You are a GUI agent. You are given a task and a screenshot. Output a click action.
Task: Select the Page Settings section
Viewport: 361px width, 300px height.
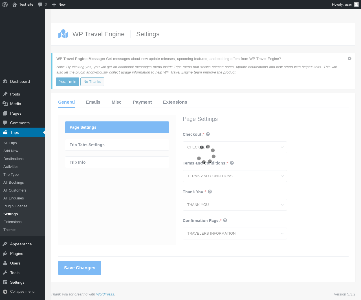tap(117, 127)
